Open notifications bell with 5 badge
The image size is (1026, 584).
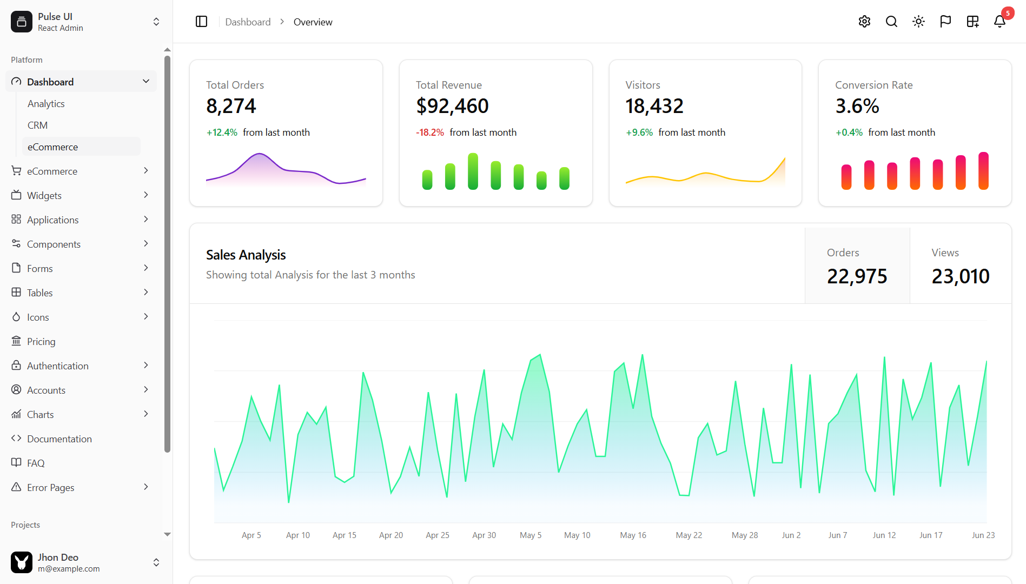(x=999, y=22)
